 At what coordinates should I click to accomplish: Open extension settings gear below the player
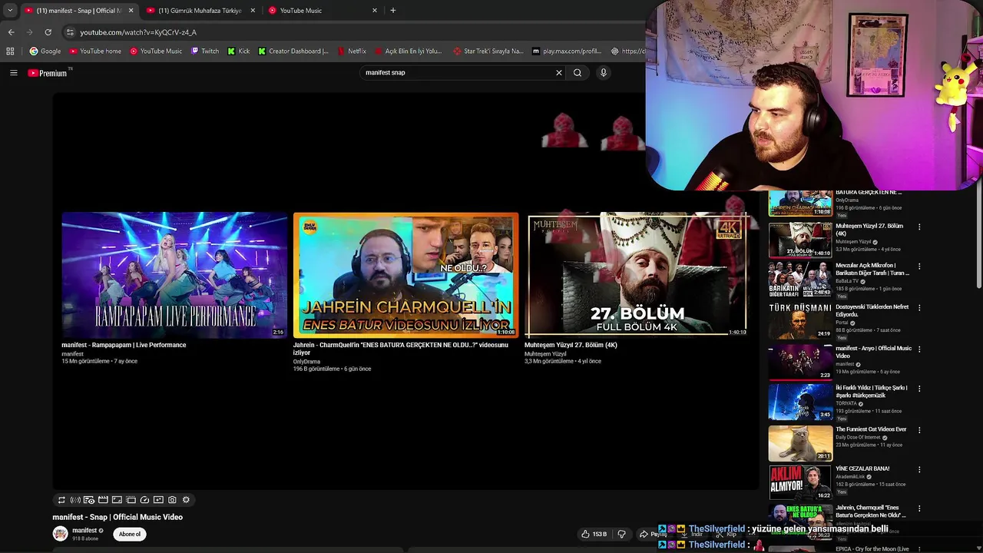tap(186, 500)
